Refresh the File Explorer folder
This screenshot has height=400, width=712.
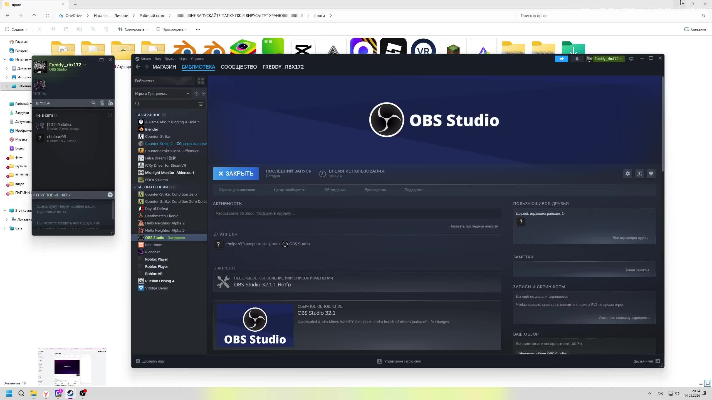click(48, 16)
